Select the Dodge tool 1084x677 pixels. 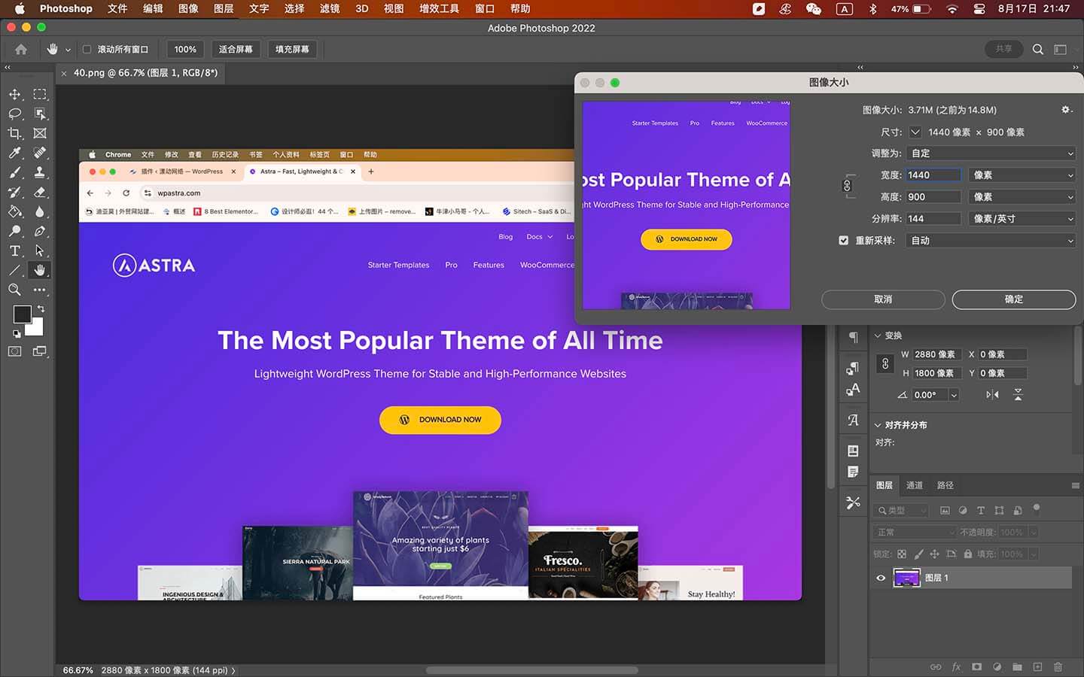14,231
